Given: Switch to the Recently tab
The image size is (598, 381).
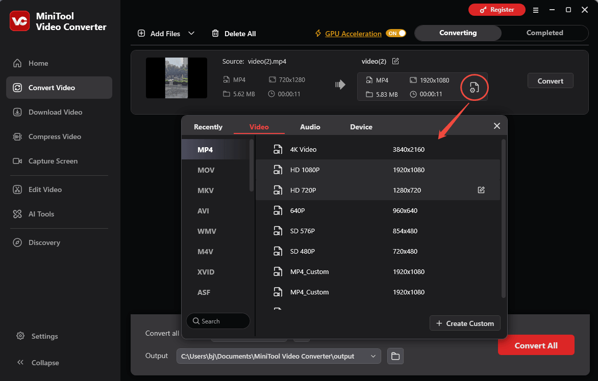Looking at the screenshot, I should 208,127.
